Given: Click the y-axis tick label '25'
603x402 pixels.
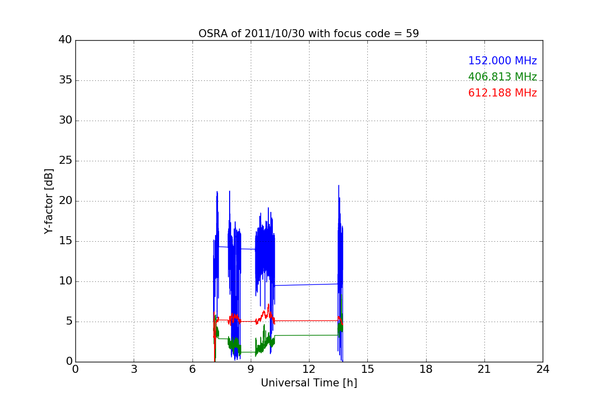Looking at the screenshot, I should point(65,161).
